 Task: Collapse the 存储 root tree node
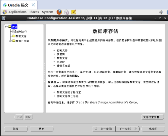[x=6, y=27]
